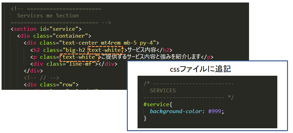Click the "SERVICES" CSS comment
Image resolution: width=293 pixels, height=133 pixels.
point(163,90)
